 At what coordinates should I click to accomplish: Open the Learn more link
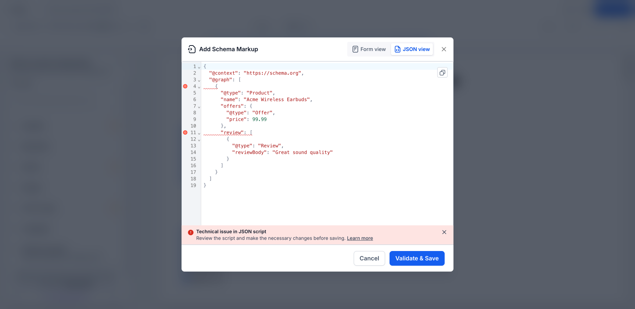[x=360, y=238]
